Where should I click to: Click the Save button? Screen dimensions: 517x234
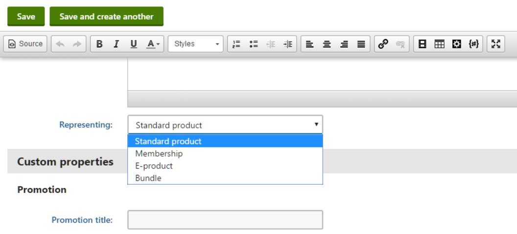[x=26, y=17]
